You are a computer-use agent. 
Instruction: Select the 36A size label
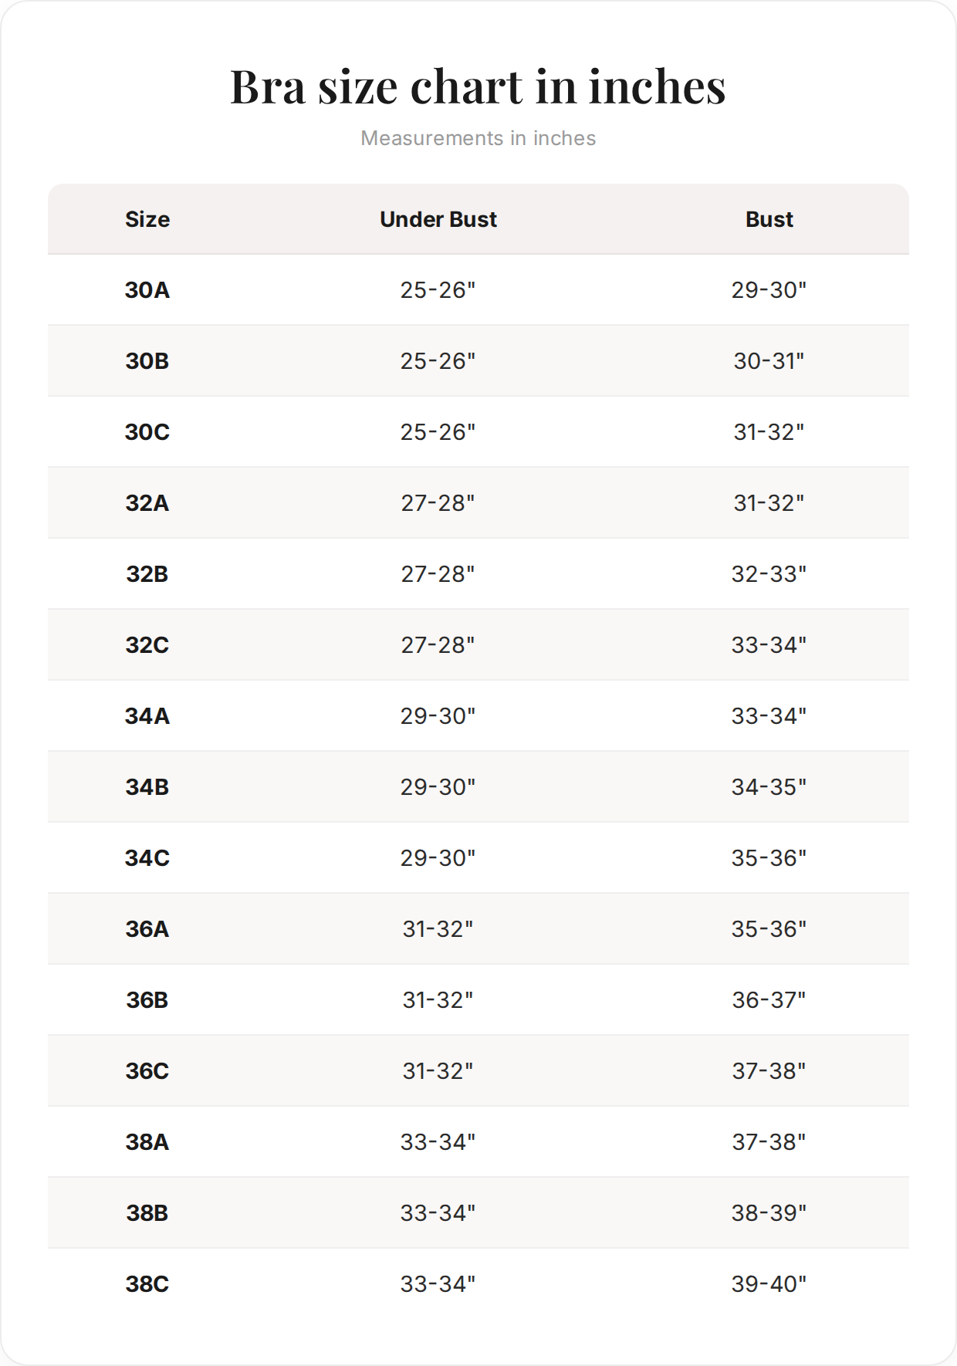coord(147,929)
